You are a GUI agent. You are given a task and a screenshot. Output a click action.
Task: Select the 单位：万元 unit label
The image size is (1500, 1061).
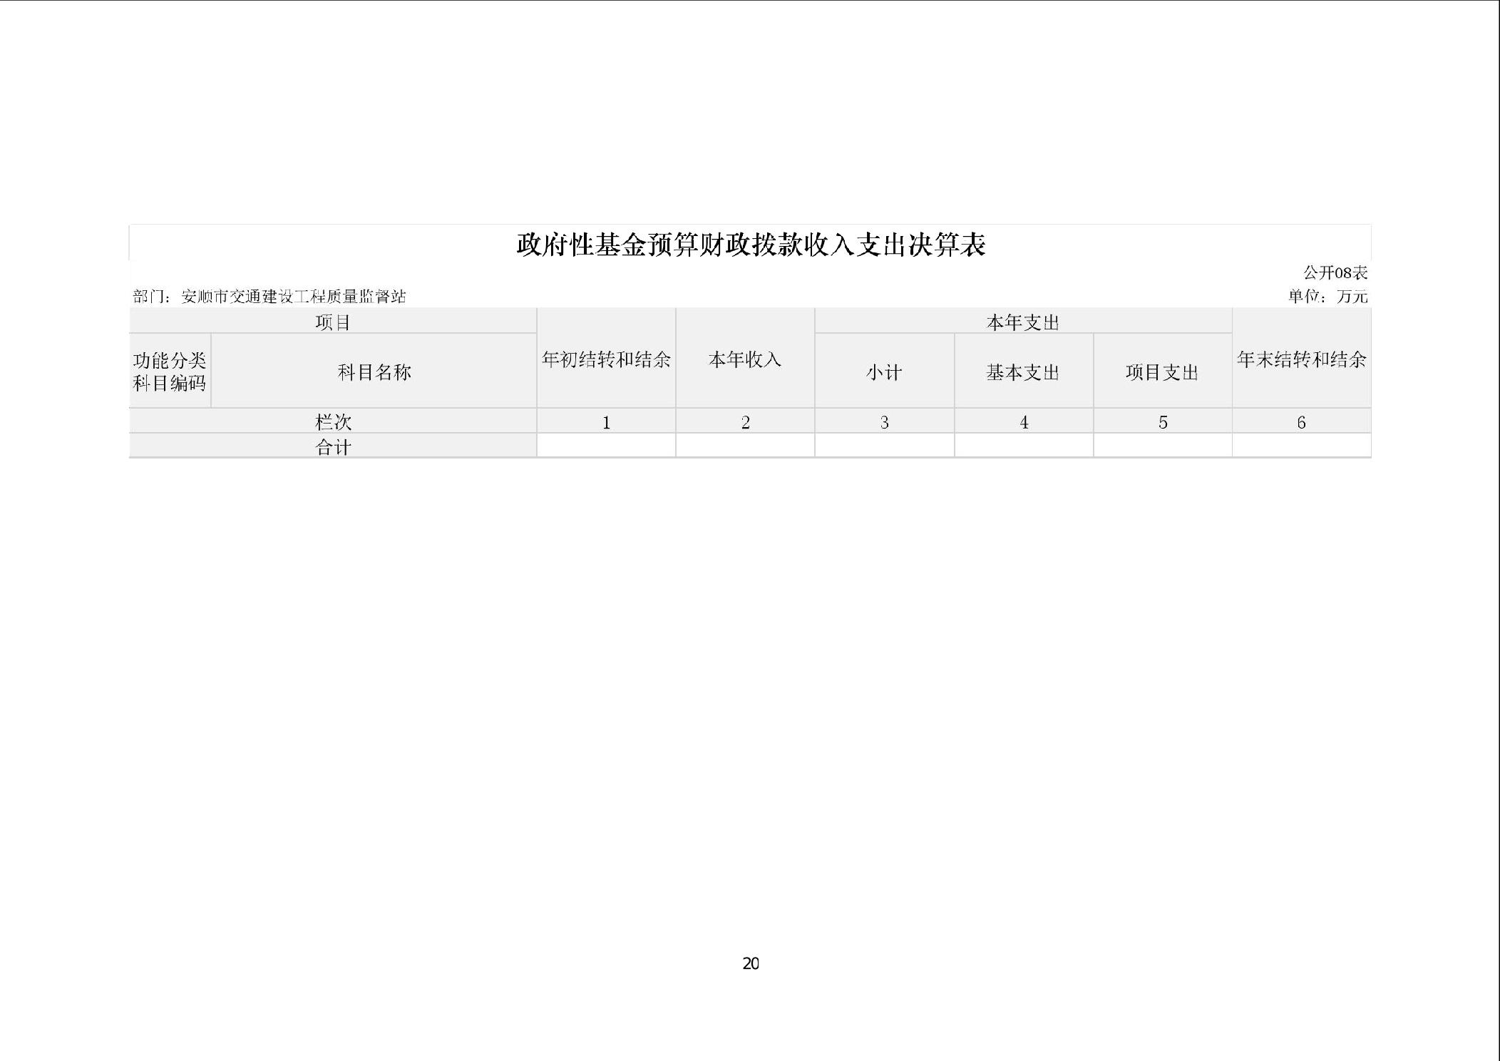coord(1327,296)
